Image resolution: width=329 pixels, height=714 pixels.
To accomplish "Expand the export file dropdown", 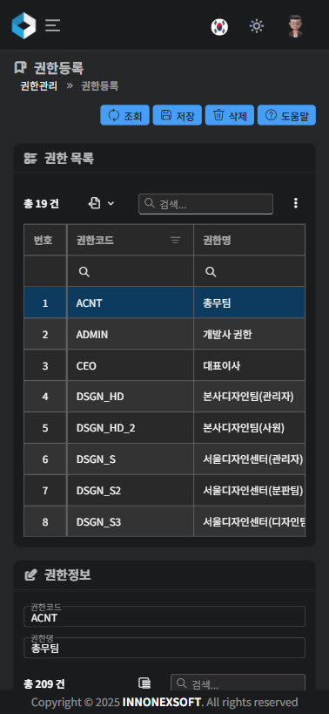I will pos(101,203).
